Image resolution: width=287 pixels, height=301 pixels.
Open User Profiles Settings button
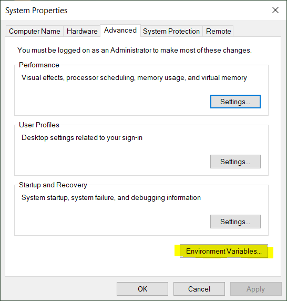tap(235, 162)
